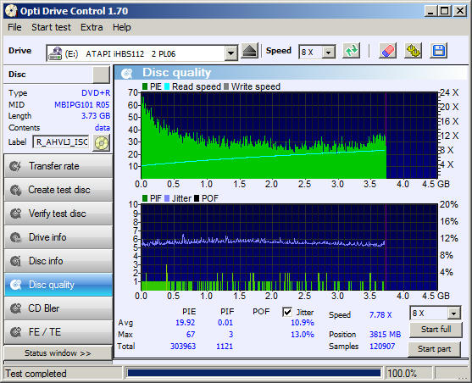Screen dimensions: 472x383
Task: Click the Opti Drive Control title bar icon
Action: pyautogui.click(x=11, y=11)
